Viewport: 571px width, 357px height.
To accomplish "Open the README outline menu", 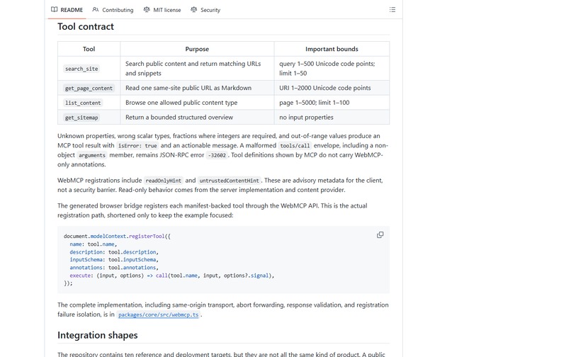I will click(x=392, y=9).
